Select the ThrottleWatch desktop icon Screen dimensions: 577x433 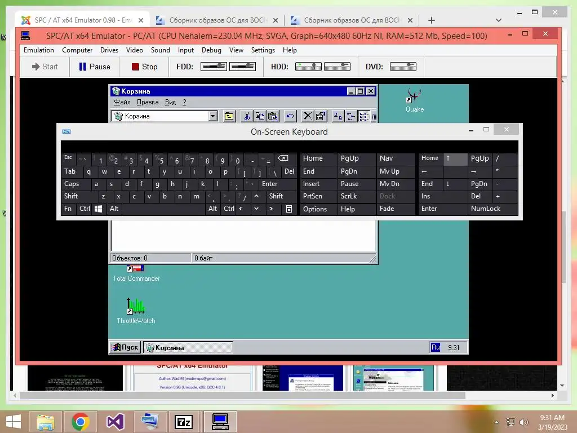click(136, 311)
